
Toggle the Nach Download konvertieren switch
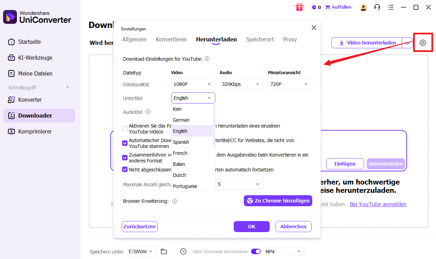(256, 251)
